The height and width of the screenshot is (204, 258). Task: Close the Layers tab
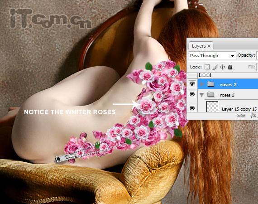[209, 46]
